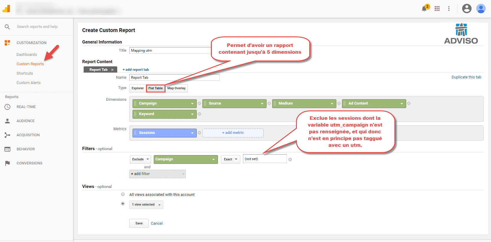Open Custom Reports in sidebar
This screenshot has height=242, width=491.
point(30,64)
